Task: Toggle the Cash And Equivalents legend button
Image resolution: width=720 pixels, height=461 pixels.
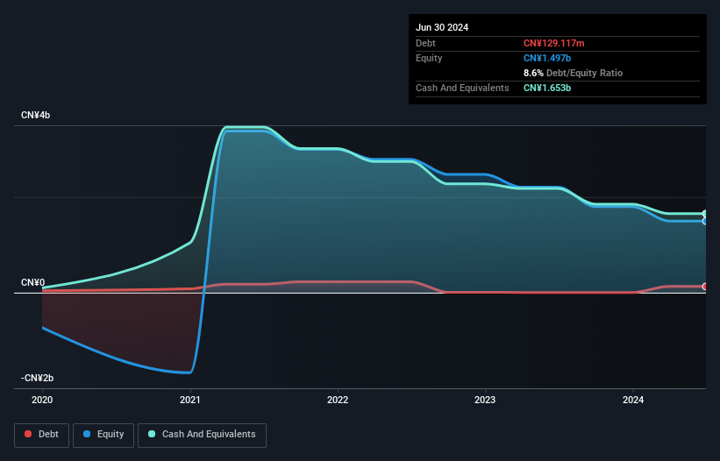Action: pyautogui.click(x=202, y=435)
